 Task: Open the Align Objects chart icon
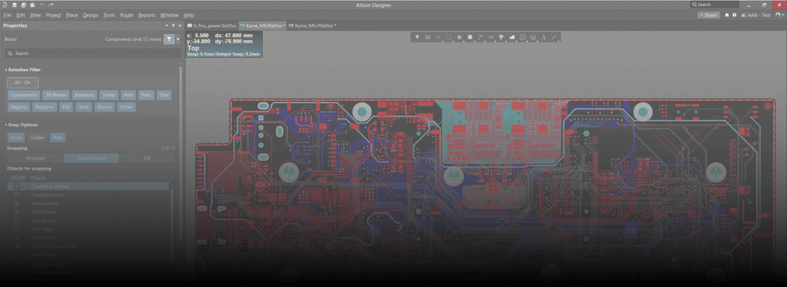(459, 37)
